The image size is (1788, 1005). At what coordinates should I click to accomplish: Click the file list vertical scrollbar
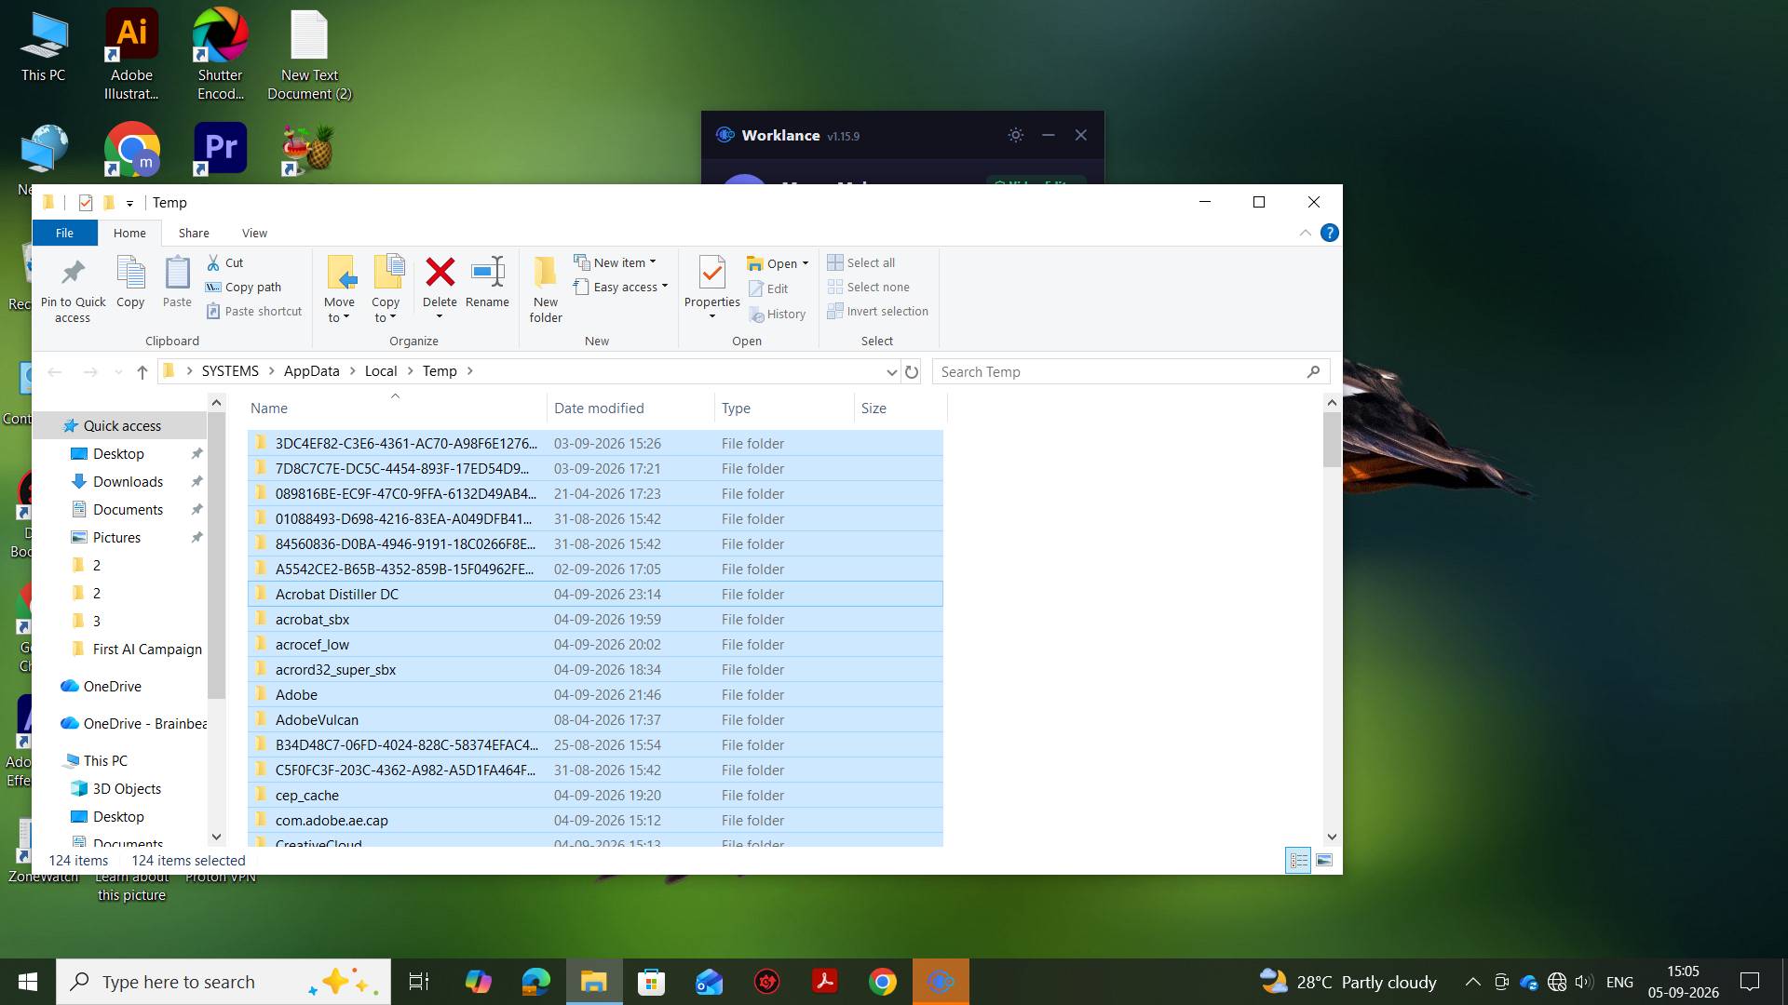click(x=1332, y=620)
